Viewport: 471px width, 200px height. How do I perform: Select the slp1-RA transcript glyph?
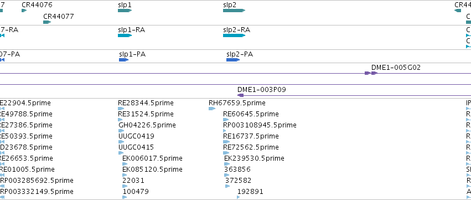point(125,35)
